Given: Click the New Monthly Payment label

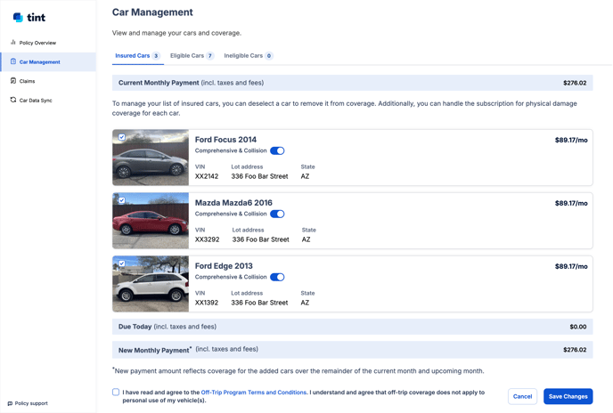Looking at the screenshot, I should click(x=155, y=350).
